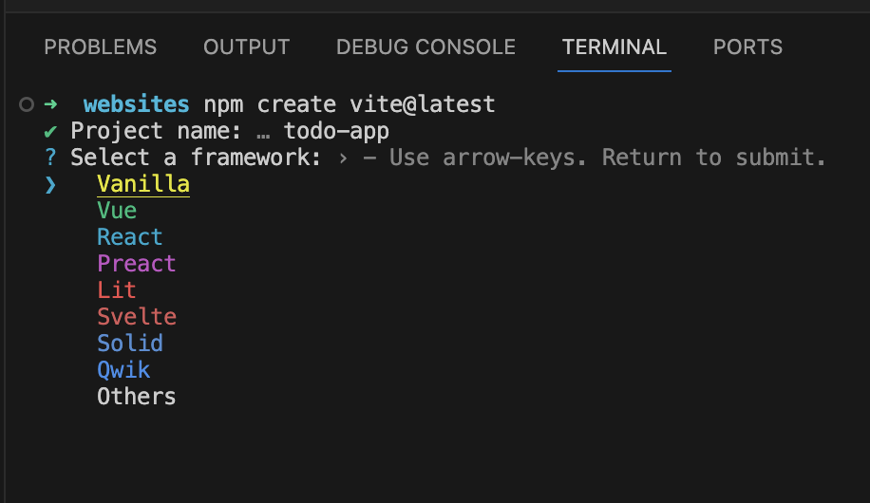Choose Lit in the framework list

117,290
